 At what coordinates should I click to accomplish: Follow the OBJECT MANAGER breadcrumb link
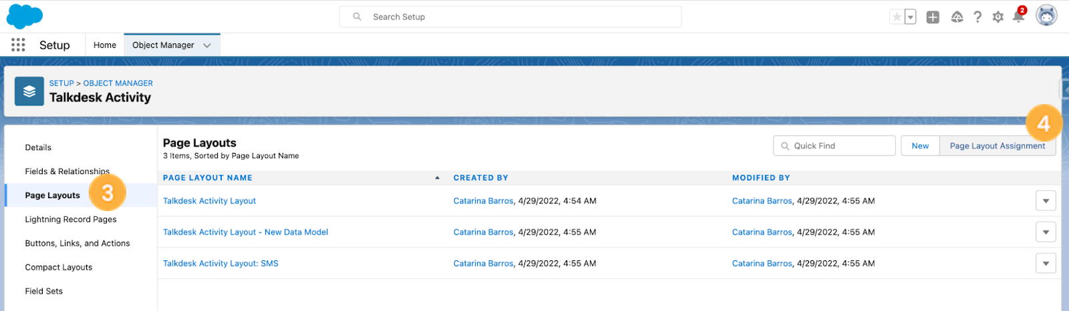point(118,83)
